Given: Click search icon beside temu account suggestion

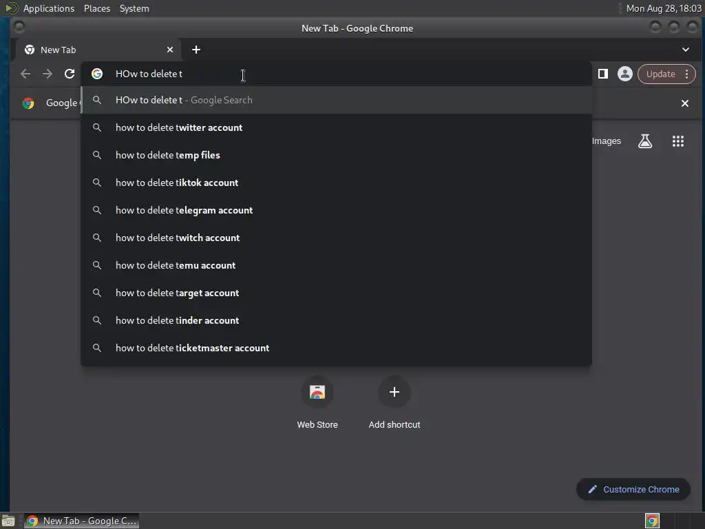Looking at the screenshot, I should (x=96, y=265).
